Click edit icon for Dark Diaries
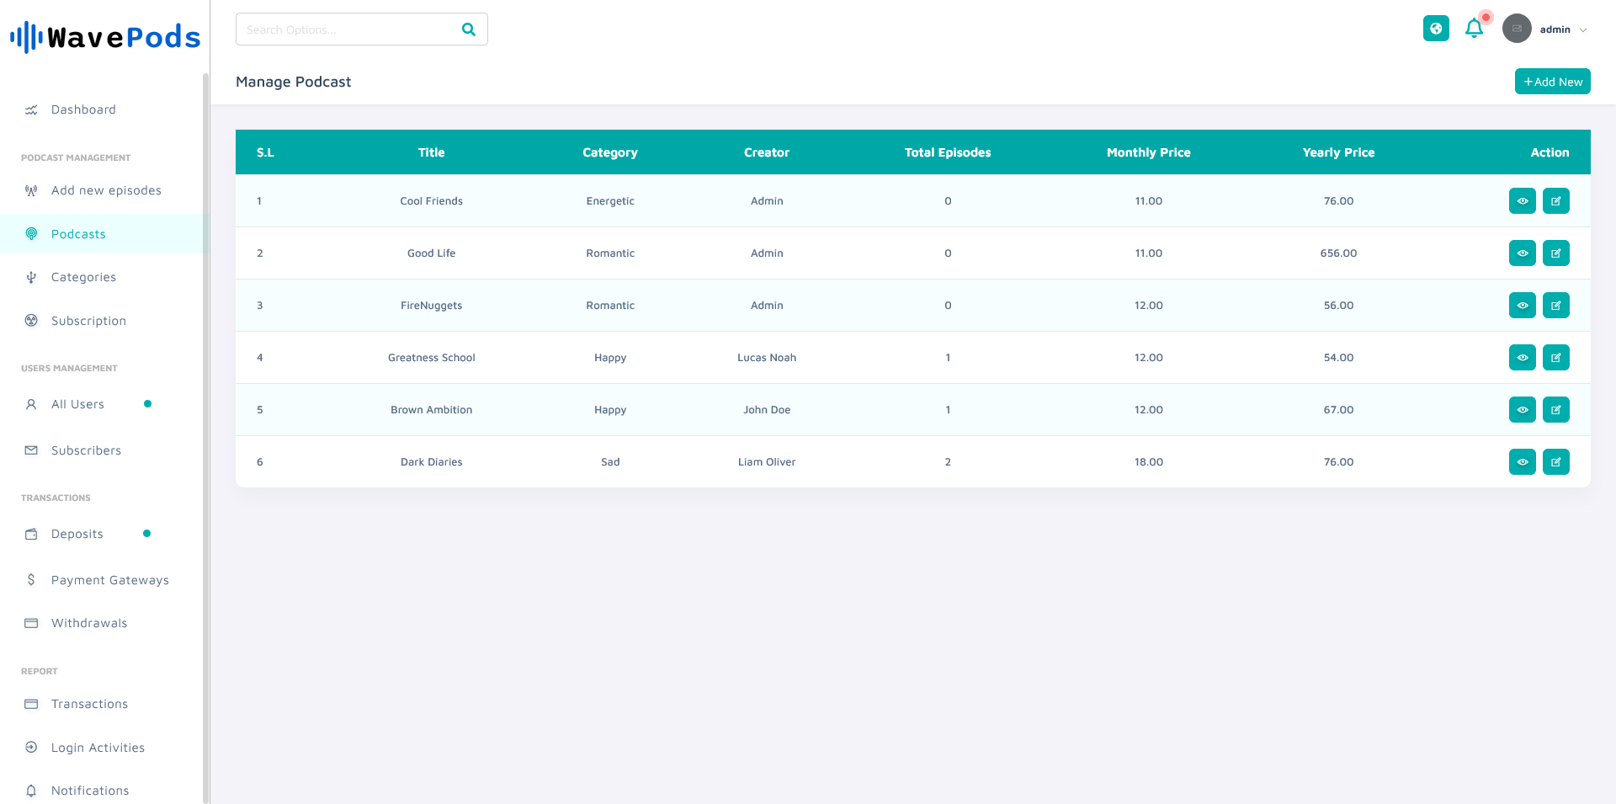The width and height of the screenshot is (1616, 804). click(1555, 462)
